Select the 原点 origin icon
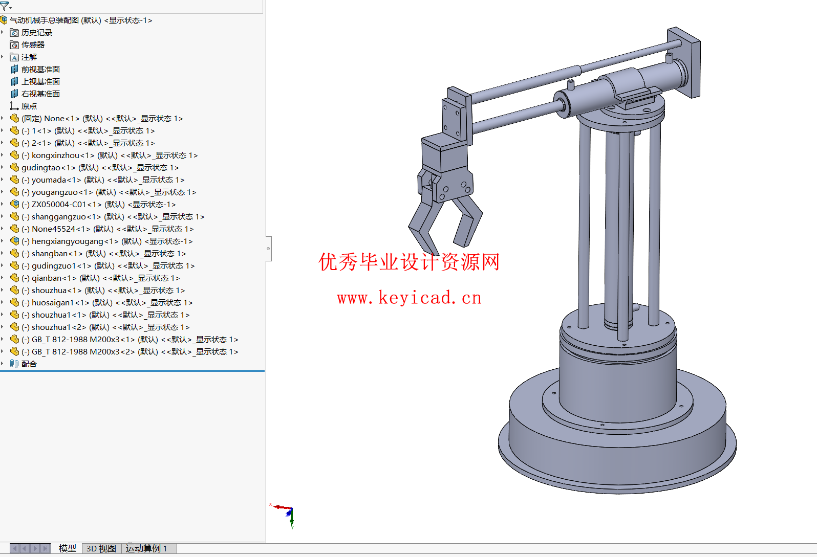The image size is (817, 557). [14, 106]
